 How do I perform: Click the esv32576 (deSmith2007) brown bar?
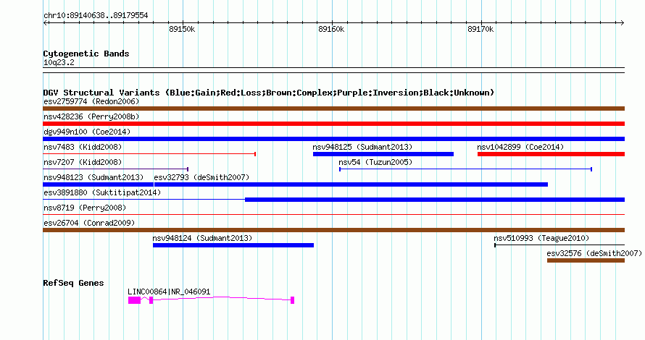click(586, 260)
